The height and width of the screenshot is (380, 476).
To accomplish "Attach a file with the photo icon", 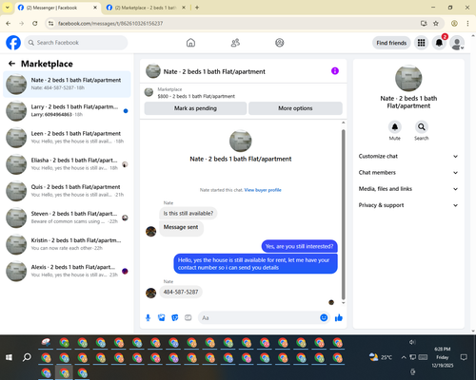I will [x=162, y=317].
